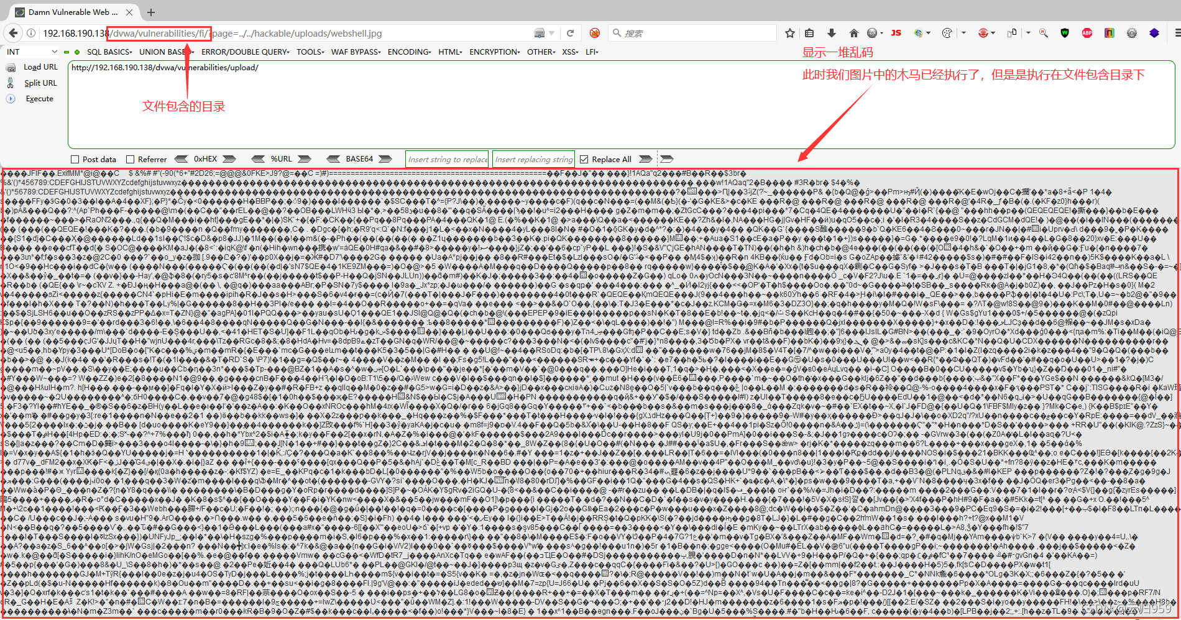Open a new tab with plus button
This screenshot has height=620, width=1181.
[x=151, y=12]
